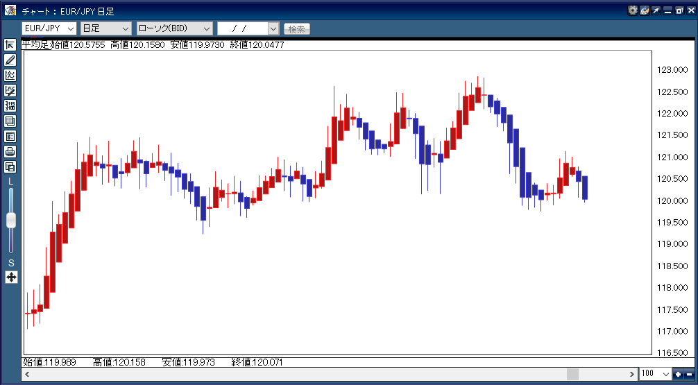Image resolution: width=698 pixels, height=385 pixels.
Task: Select the pencil drawing tool
Action: click(10, 60)
